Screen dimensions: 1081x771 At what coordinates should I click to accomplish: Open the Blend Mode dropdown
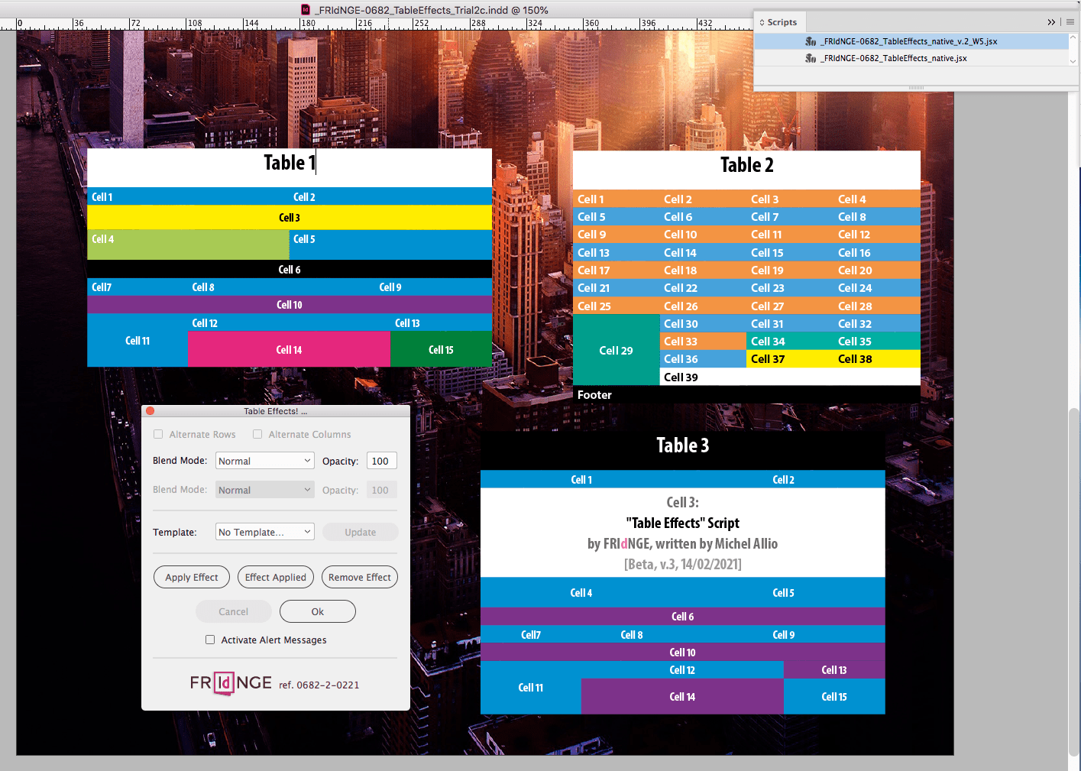(264, 460)
